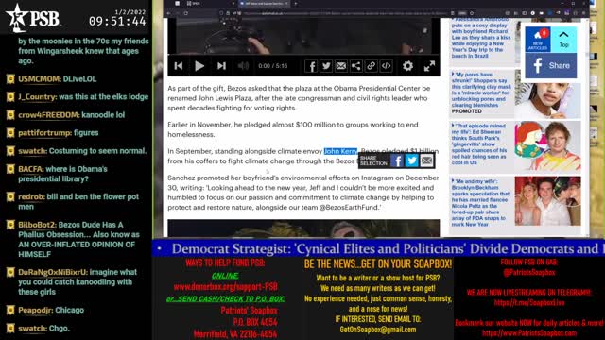
Task: Click the blue Facebook Share button
Action: [x=551, y=65]
